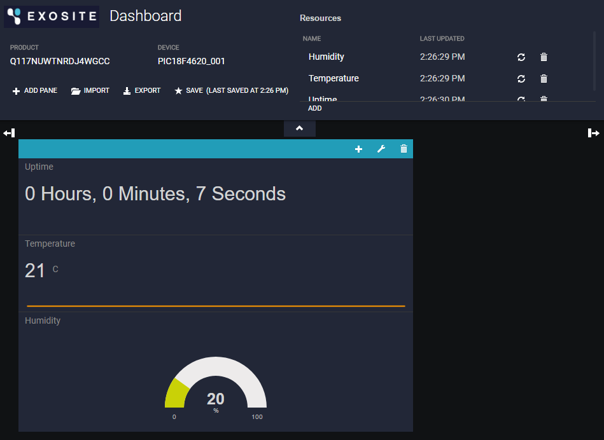This screenshot has width=604, height=440.
Task: Add a widget using the pane's plus icon
Action: click(x=358, y=149)
